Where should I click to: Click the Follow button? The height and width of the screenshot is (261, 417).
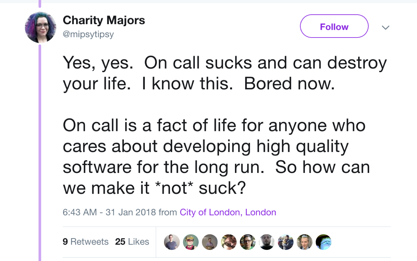pyautogui.click(x=334, y=27)
